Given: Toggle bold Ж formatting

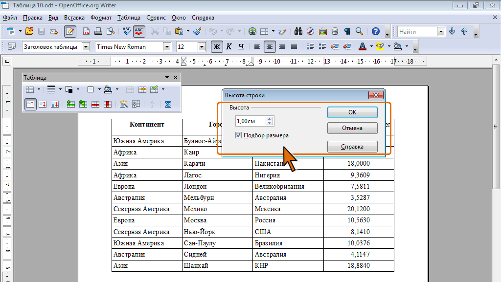Looking at the screenshot, I should click(x=217, y=47).
